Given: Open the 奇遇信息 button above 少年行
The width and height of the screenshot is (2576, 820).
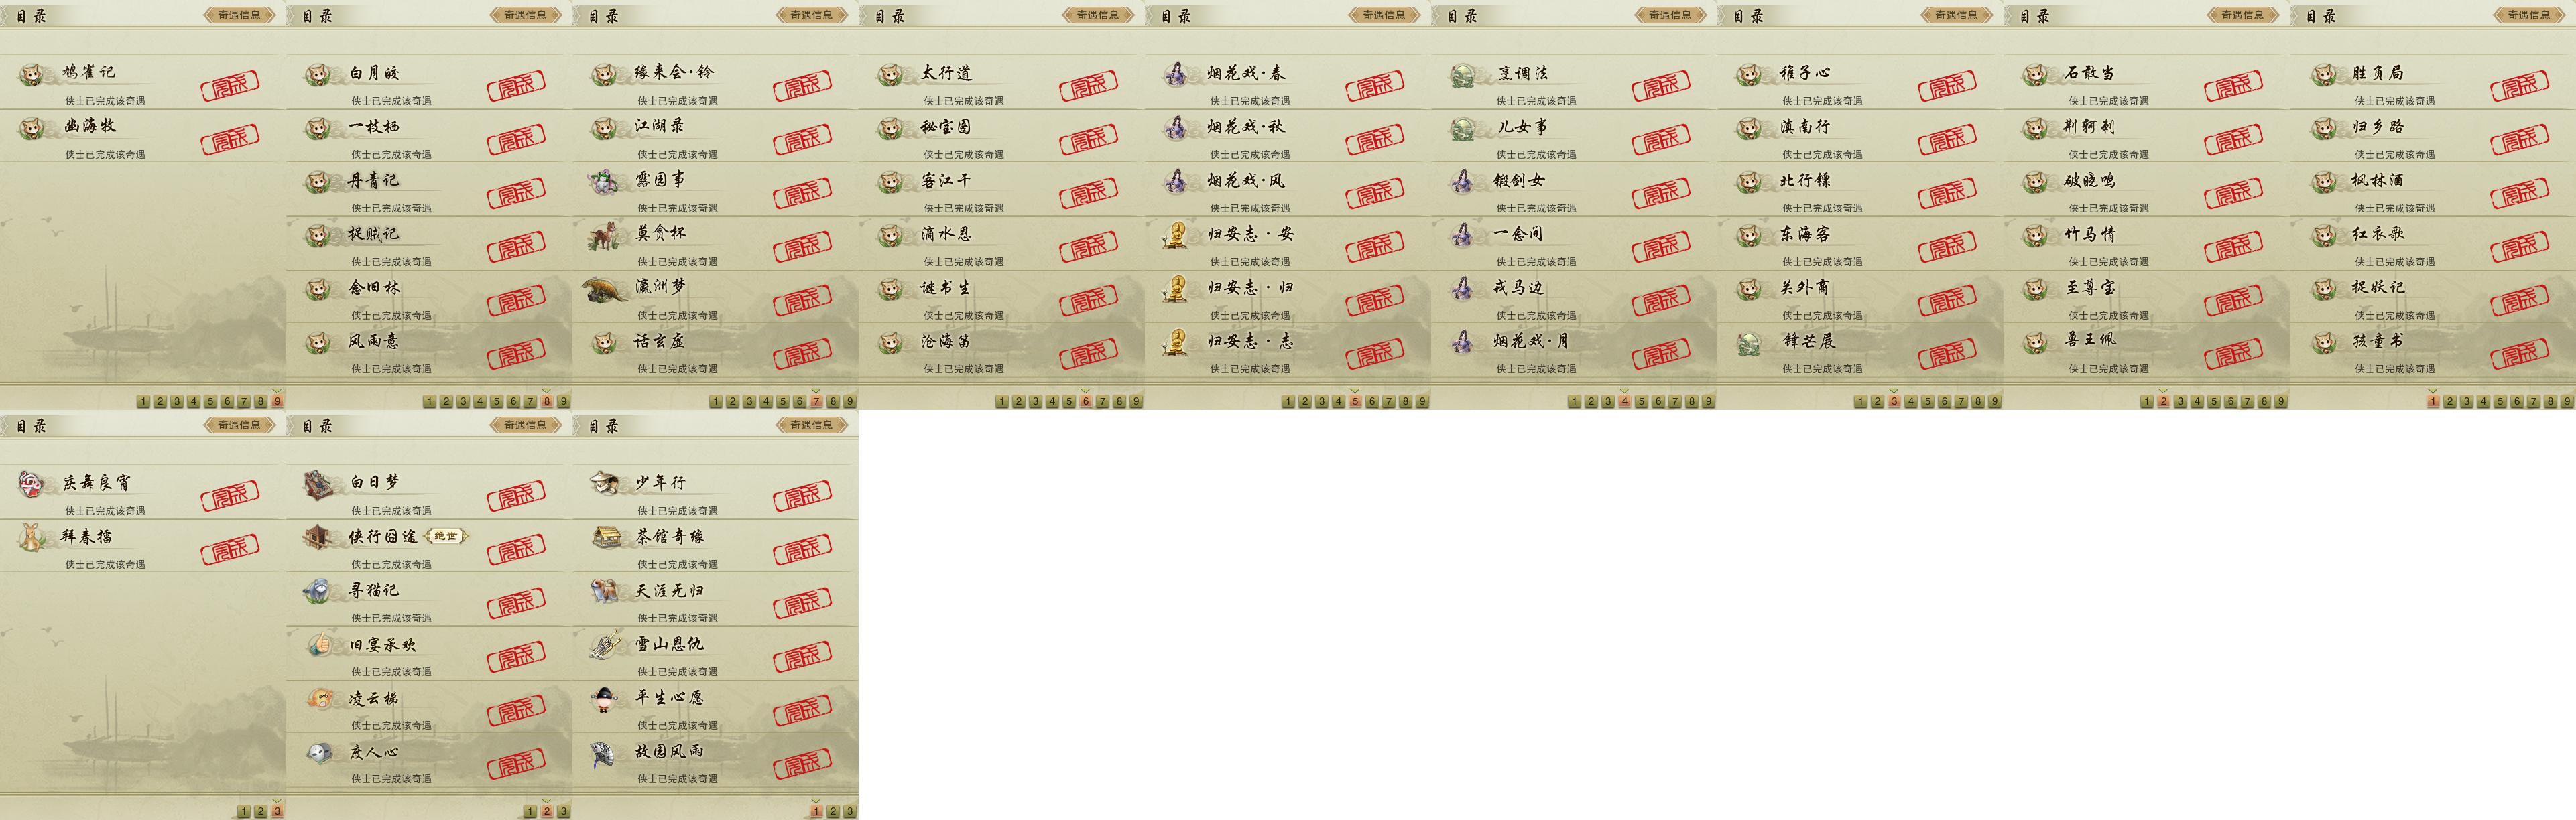Looking at the screenshot, I should coord(811,425).
